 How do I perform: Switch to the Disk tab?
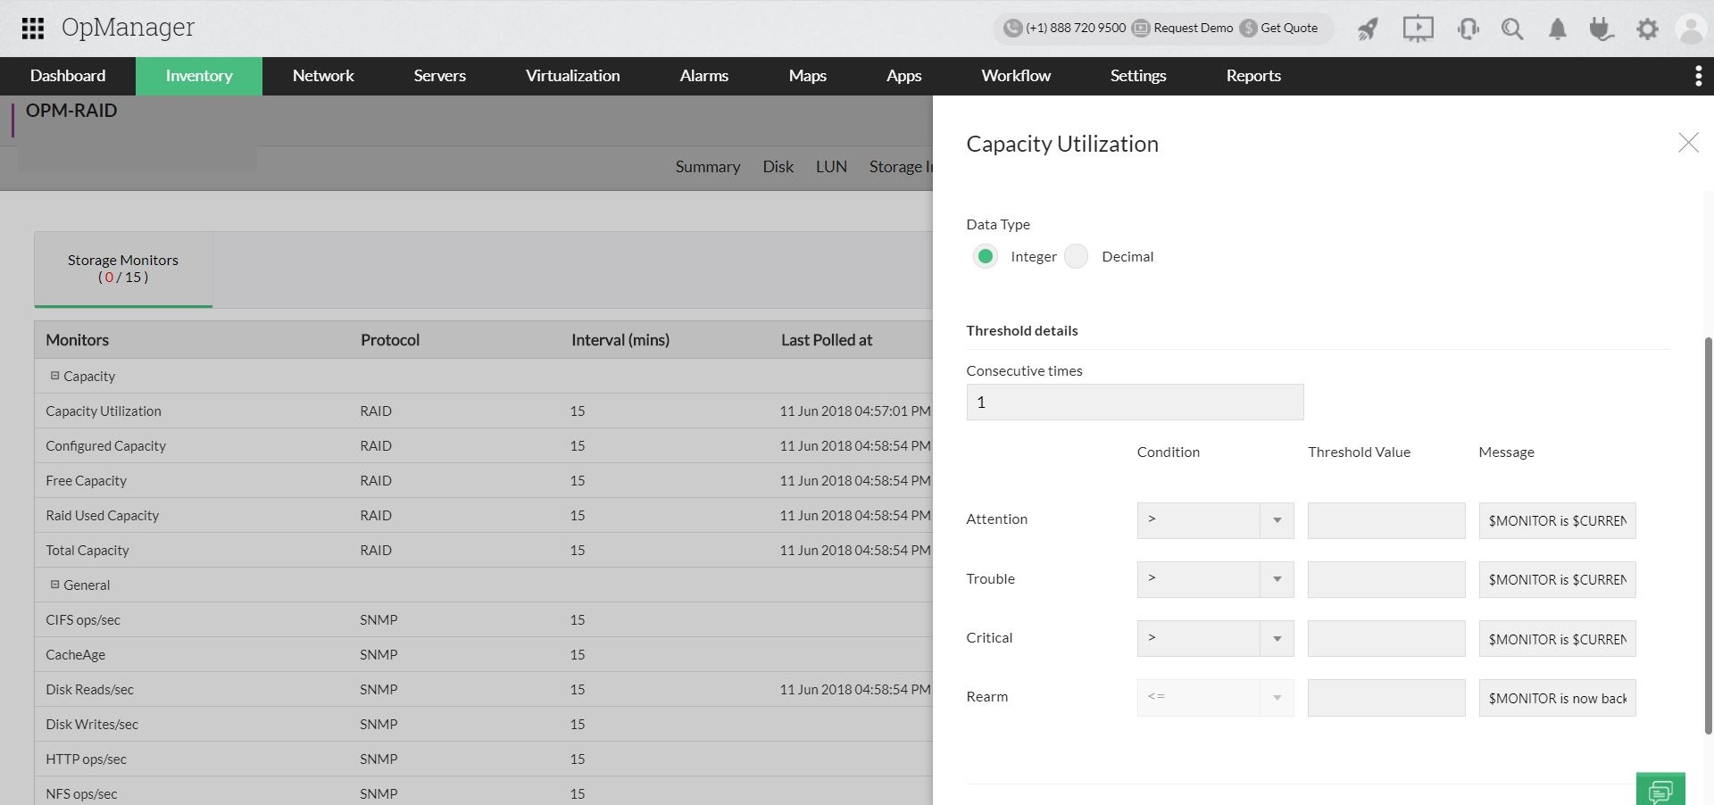coord(778,167)
